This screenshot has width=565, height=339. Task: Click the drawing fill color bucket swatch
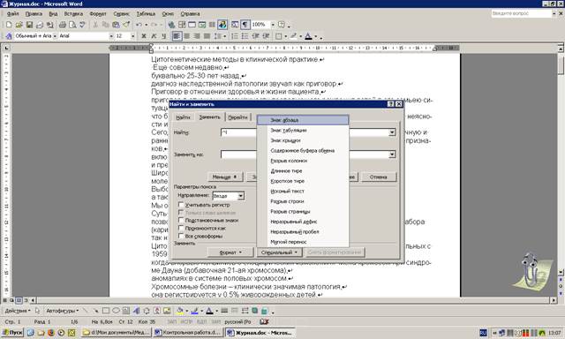coord(179,311)
